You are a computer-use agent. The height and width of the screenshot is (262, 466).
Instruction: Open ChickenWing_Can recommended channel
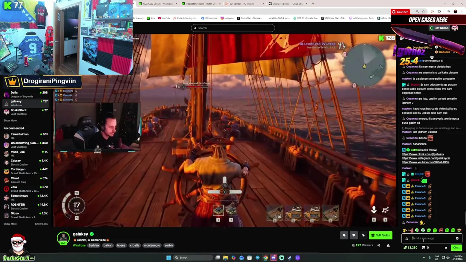tap(25, 144)
